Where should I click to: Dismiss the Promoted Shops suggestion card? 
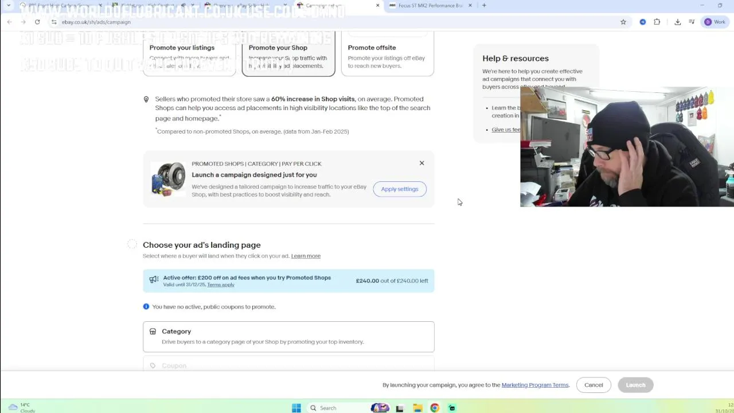click(x=421, y=163)
